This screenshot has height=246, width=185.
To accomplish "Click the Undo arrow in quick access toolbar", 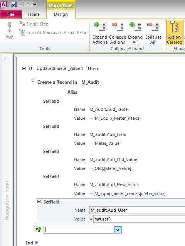I will tap(22, 4).
